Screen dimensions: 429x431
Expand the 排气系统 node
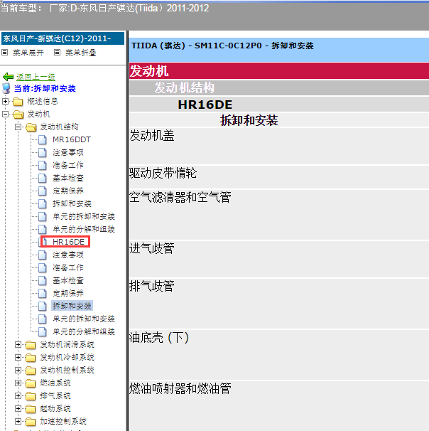point(18,395)
